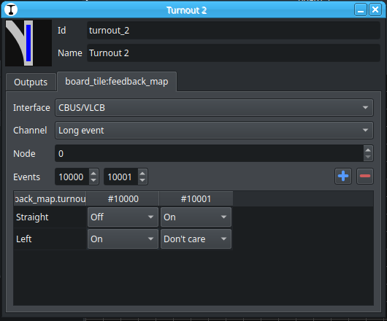Increase the Node value with up arrow
This screenshot has height=321, width=387.
pyautogui.click(x=368, y=150)
